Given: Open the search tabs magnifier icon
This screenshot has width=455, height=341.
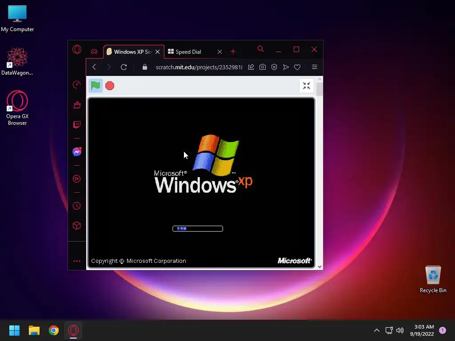Looking at the screenshot, I should pos(260,49).
